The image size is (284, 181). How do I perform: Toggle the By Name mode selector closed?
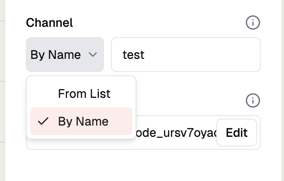tap(65, 55)
